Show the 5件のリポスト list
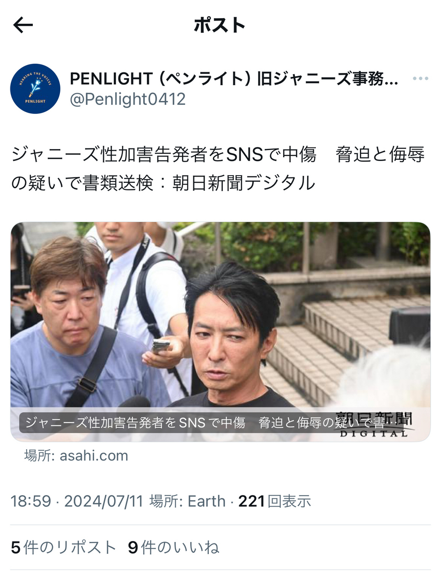This screenshot has height=571, width=441. (63, 548)
